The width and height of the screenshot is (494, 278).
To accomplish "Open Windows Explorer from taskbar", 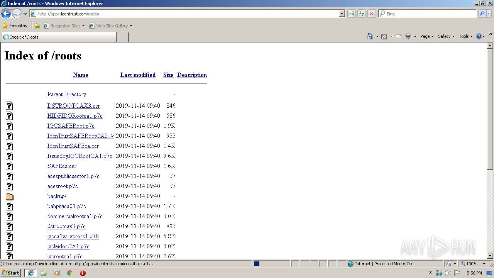I will (x=44, y=273).
